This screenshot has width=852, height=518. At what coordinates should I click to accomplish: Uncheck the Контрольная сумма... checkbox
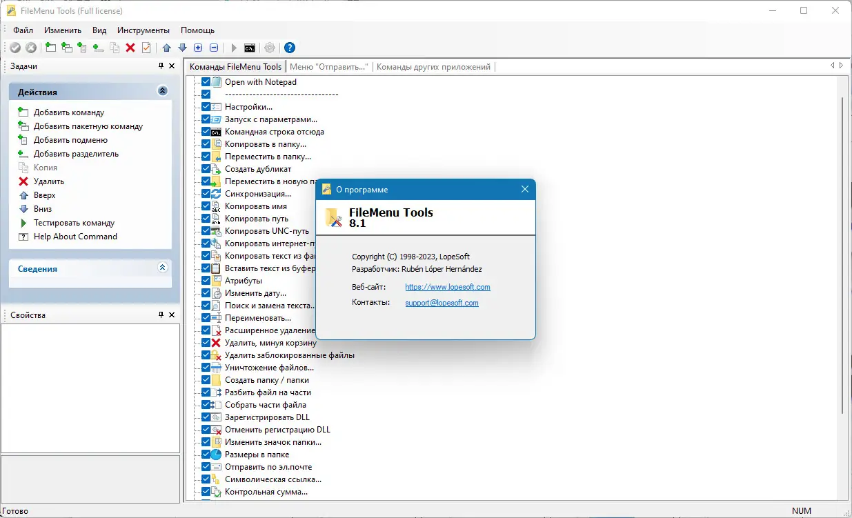[x=206, y=492]
